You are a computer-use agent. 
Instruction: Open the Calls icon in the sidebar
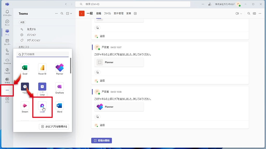pyautogui.click(x=7, y=51)
